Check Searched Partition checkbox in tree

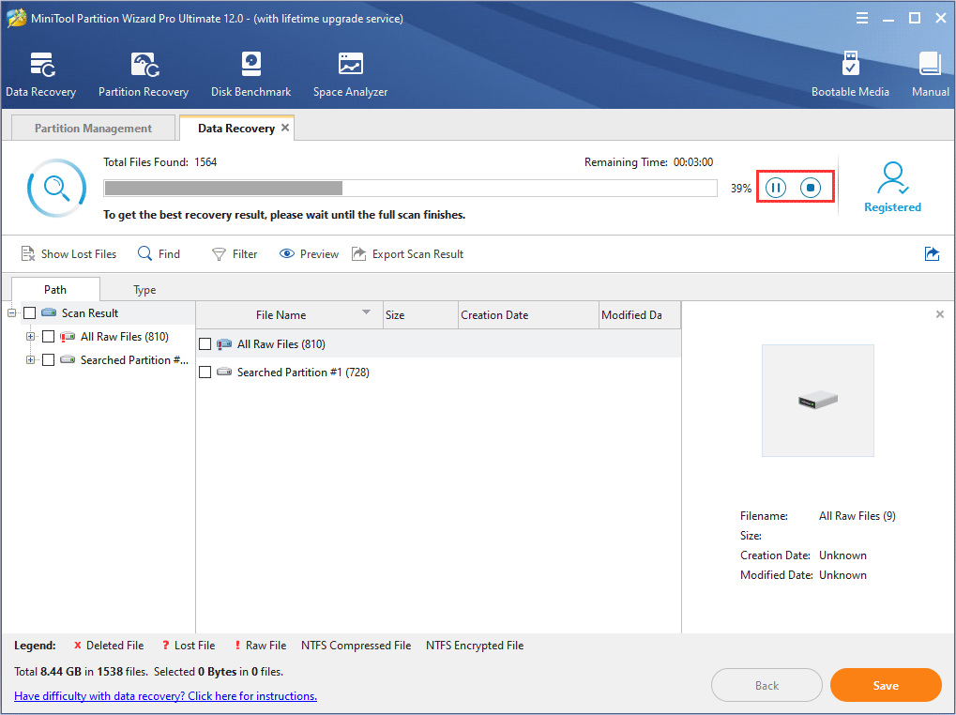(x=48, y=359)
